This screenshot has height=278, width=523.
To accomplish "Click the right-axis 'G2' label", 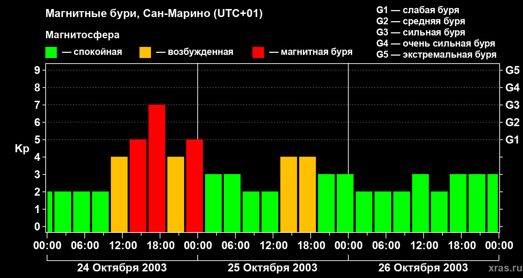I will (x=512, y=122).
